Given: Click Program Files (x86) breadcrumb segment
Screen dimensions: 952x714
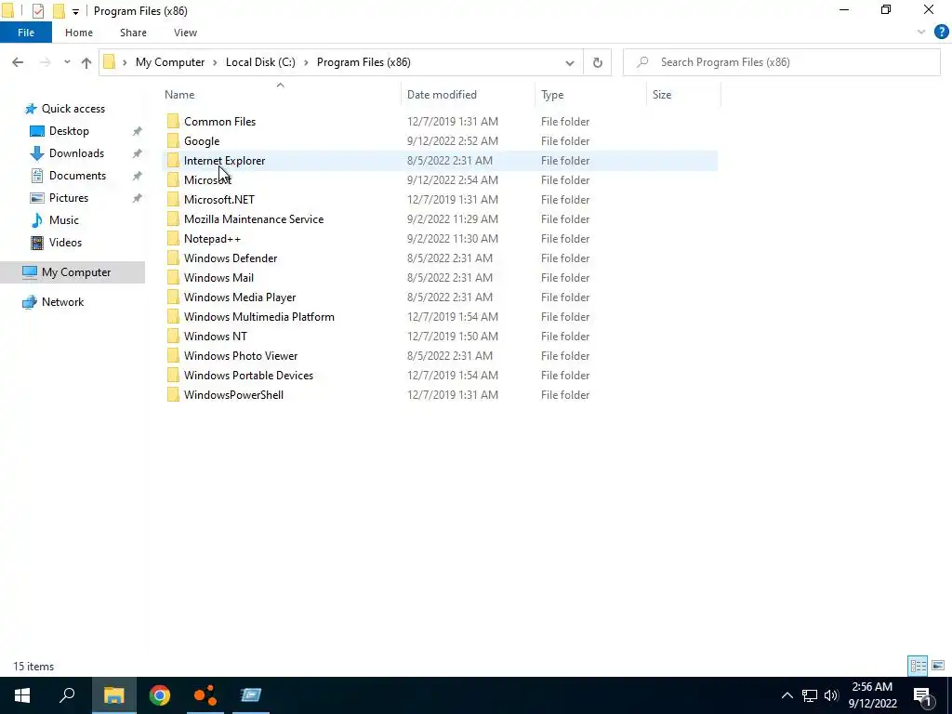Looking at the screenshot, I should tap(364, 62).
